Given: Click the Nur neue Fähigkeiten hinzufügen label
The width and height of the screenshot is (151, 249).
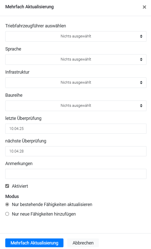Looking at the screenshot, I should coord(44,214).
